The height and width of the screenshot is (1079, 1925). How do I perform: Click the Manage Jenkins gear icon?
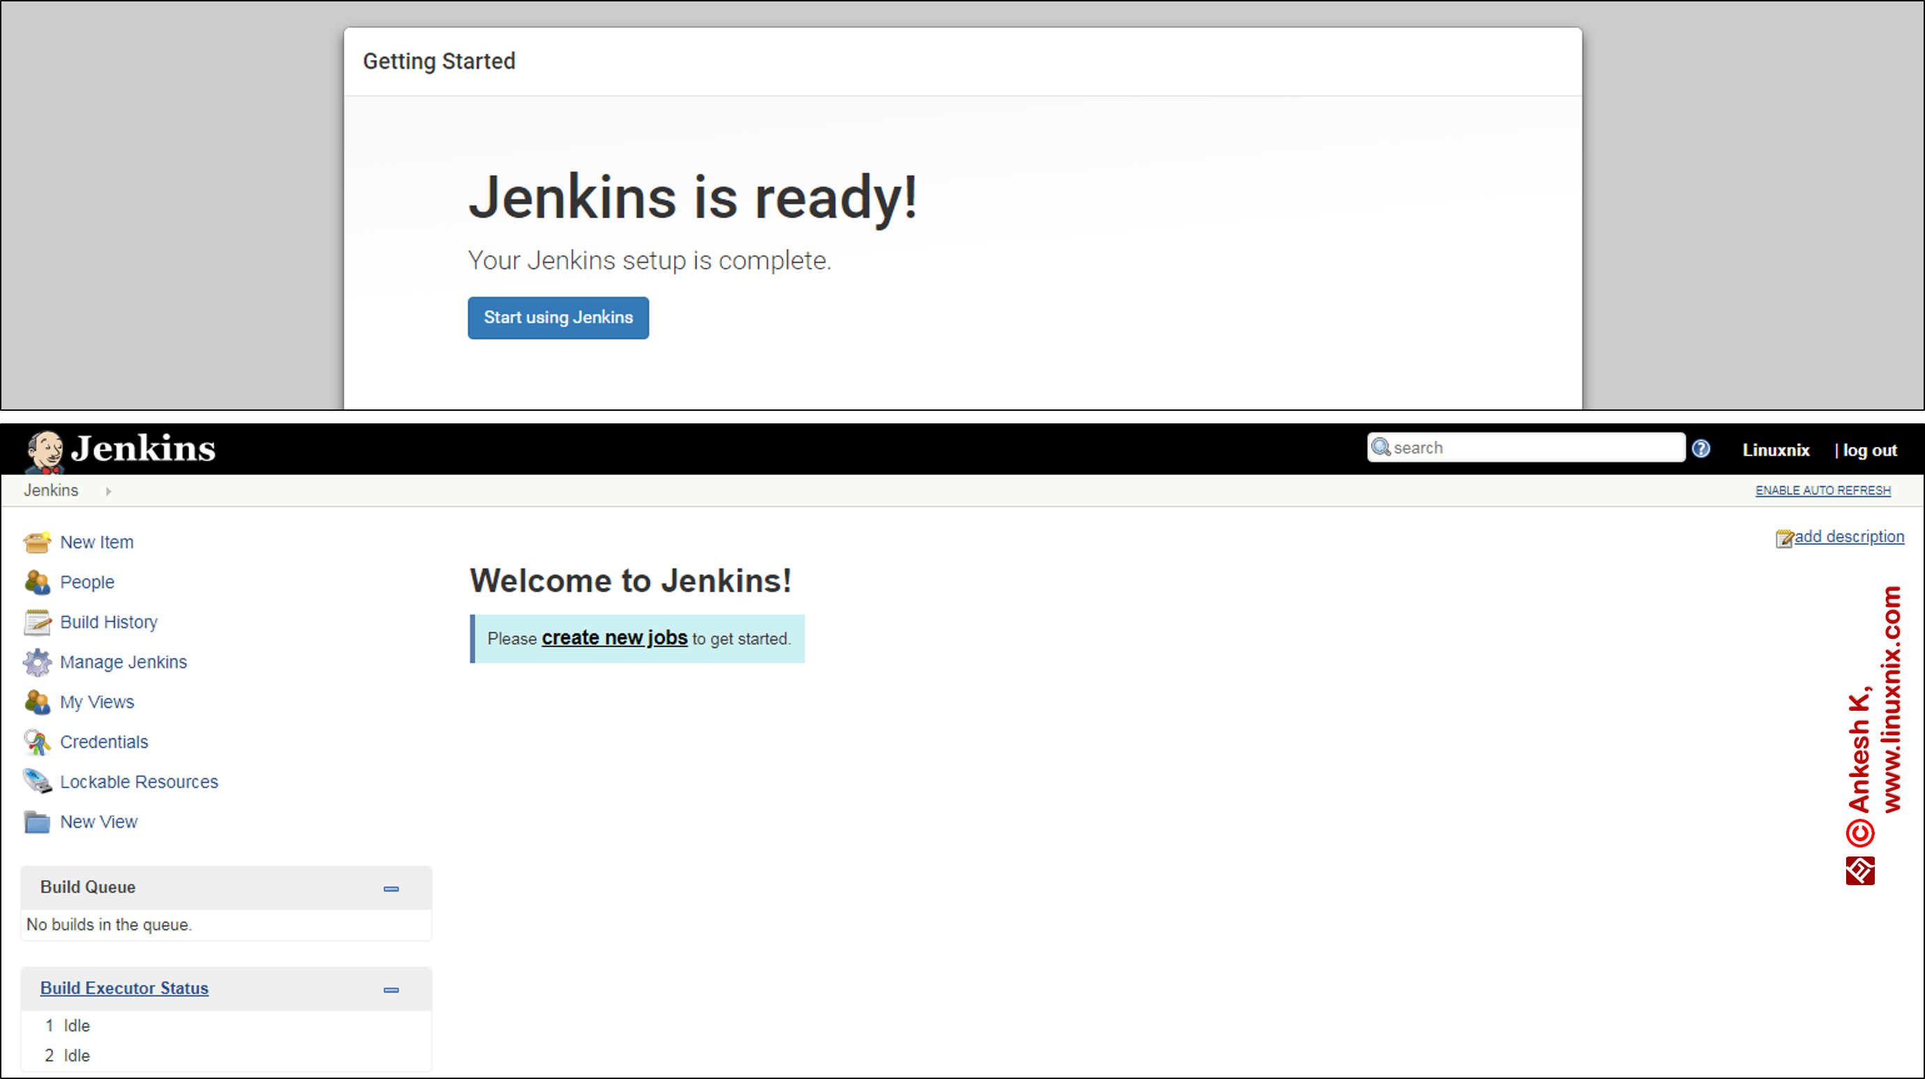coord(36,662)
